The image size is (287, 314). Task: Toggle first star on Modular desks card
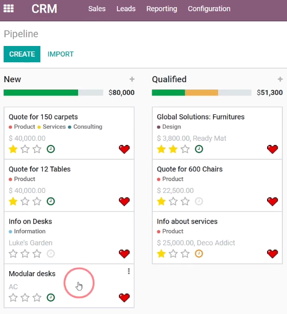tap(13, 298)
